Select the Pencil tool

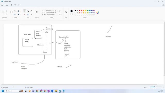[25, 11]
